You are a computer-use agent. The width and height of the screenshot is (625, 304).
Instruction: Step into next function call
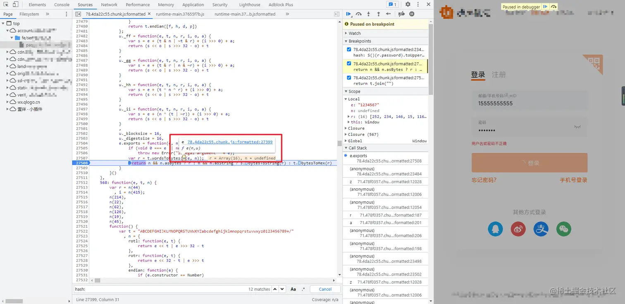[369, 14]
